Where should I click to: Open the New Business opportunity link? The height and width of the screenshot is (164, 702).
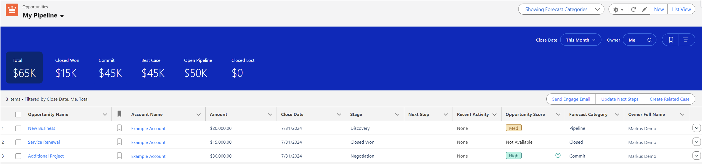click(x=41, y=128)
